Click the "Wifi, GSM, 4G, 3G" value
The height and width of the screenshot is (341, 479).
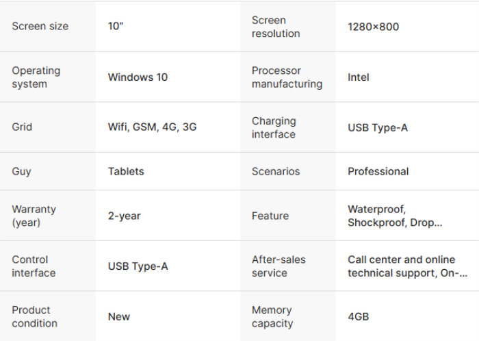[x=153, y=127]
